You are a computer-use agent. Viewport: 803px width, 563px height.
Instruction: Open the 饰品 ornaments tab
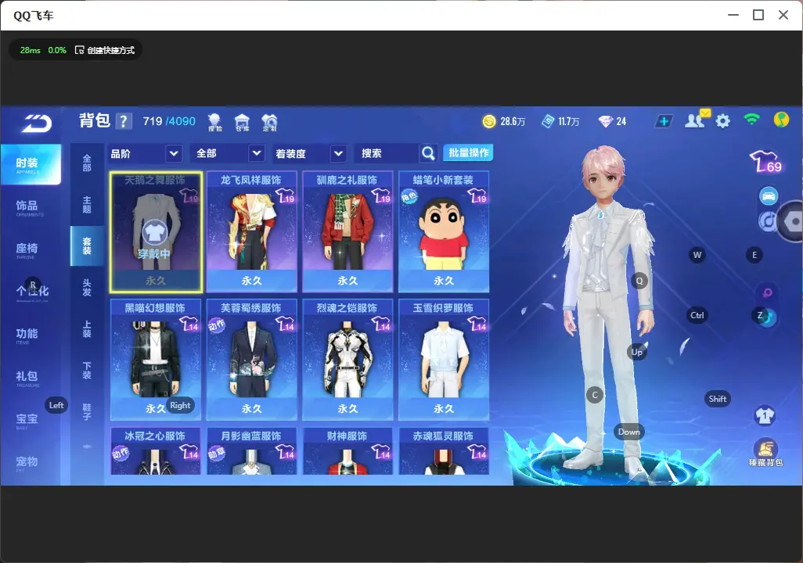point(31,206)
